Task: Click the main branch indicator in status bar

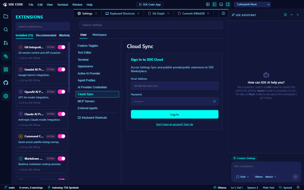Action: point(10,188)
